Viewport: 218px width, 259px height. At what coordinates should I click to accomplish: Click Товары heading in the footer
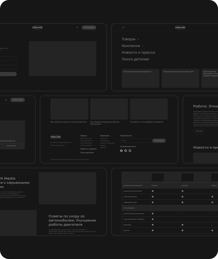(84, 135)
